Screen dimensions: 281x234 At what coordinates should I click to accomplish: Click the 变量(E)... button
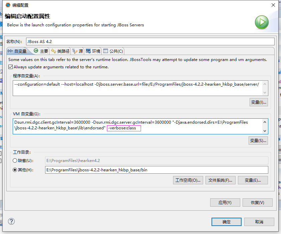(253, 180)
